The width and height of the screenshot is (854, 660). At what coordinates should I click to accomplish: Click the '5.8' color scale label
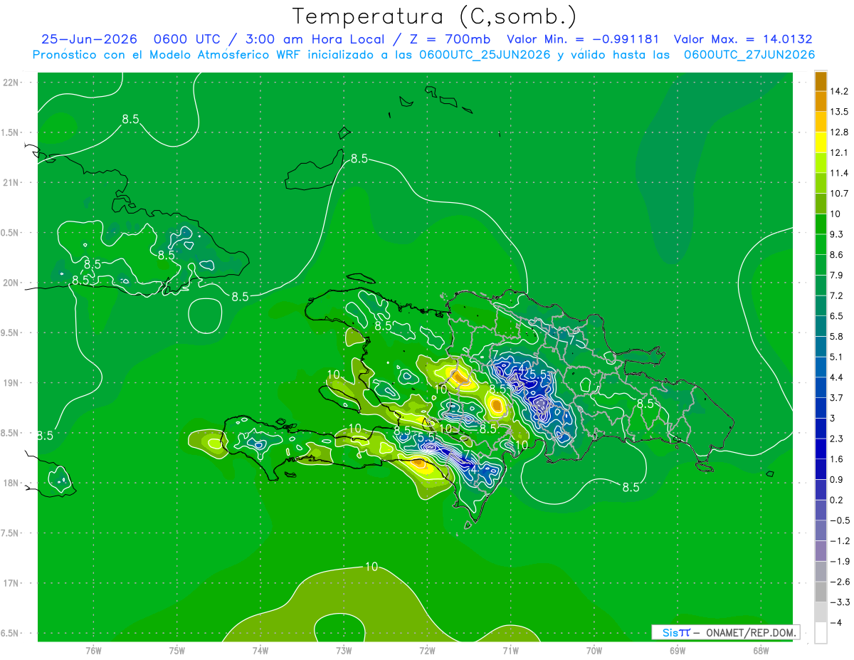(x=835, y=337)
